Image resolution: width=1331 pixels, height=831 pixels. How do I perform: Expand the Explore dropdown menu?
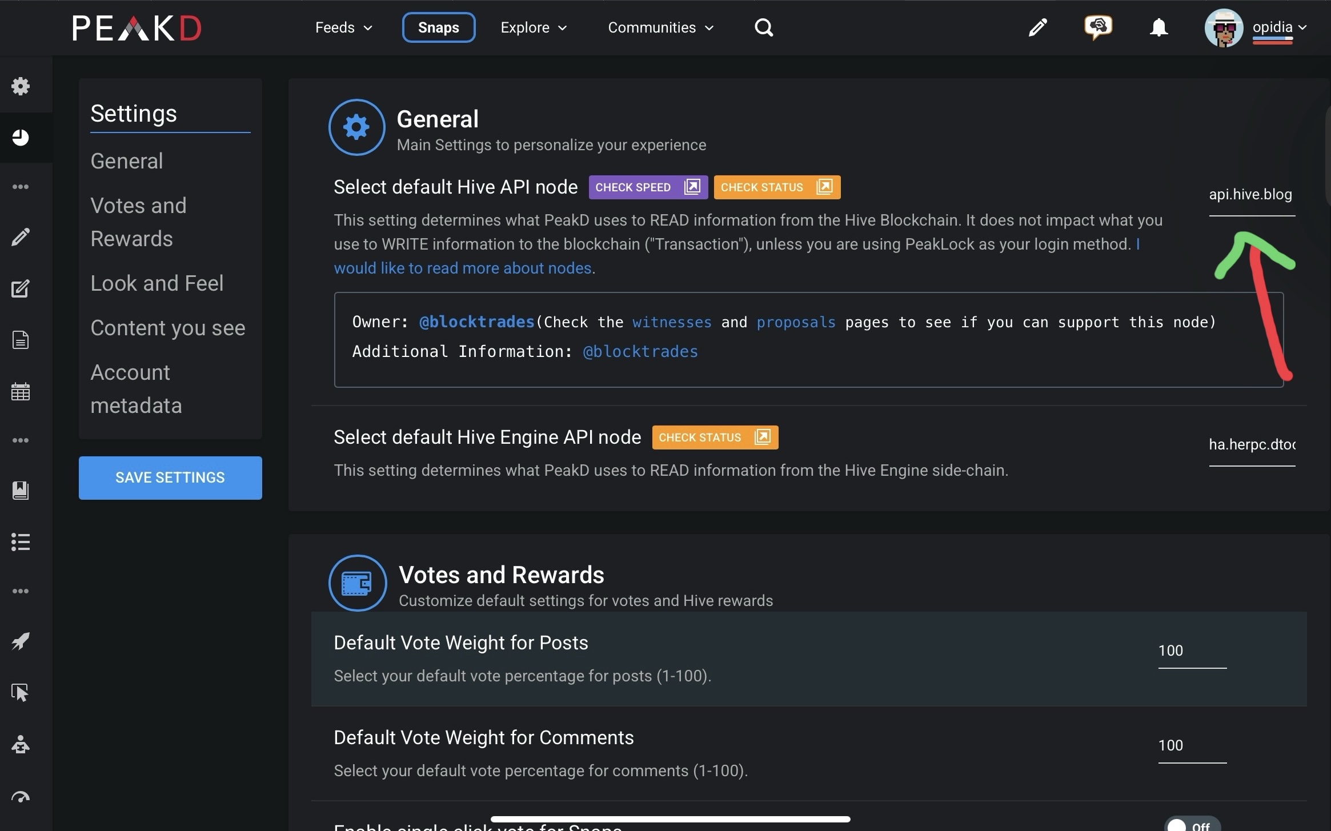click(x=534, y=27)
